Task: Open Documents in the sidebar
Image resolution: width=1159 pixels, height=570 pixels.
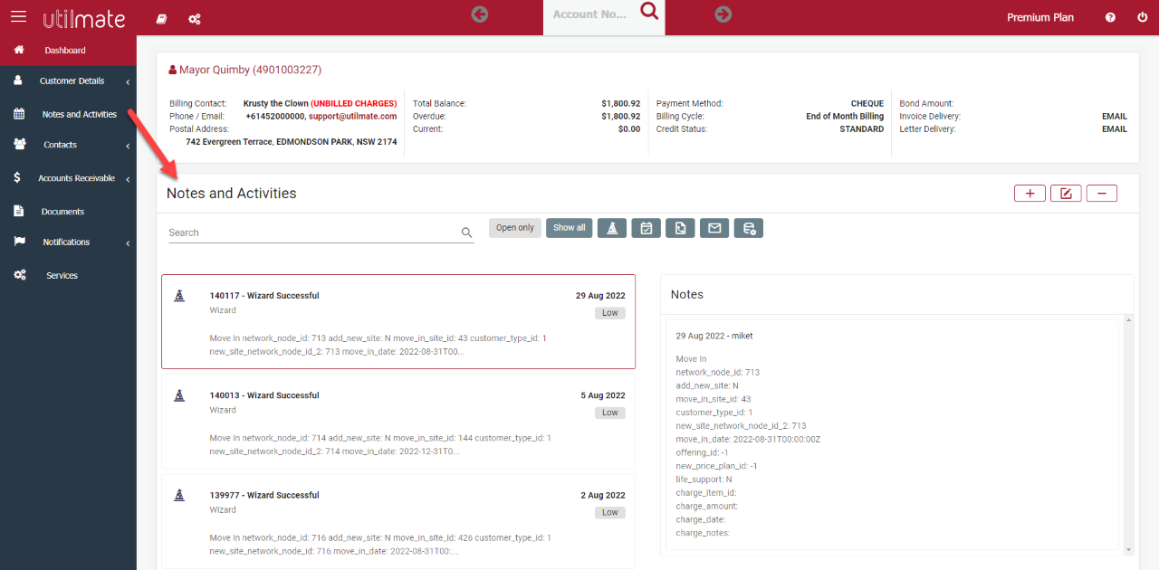Action: pos(62,212)
